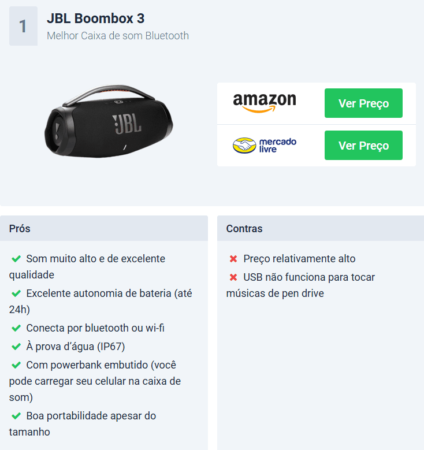Screen dimensions: 424x450
Task: Click the Mercado Livre logo
Action: [265, 145]
